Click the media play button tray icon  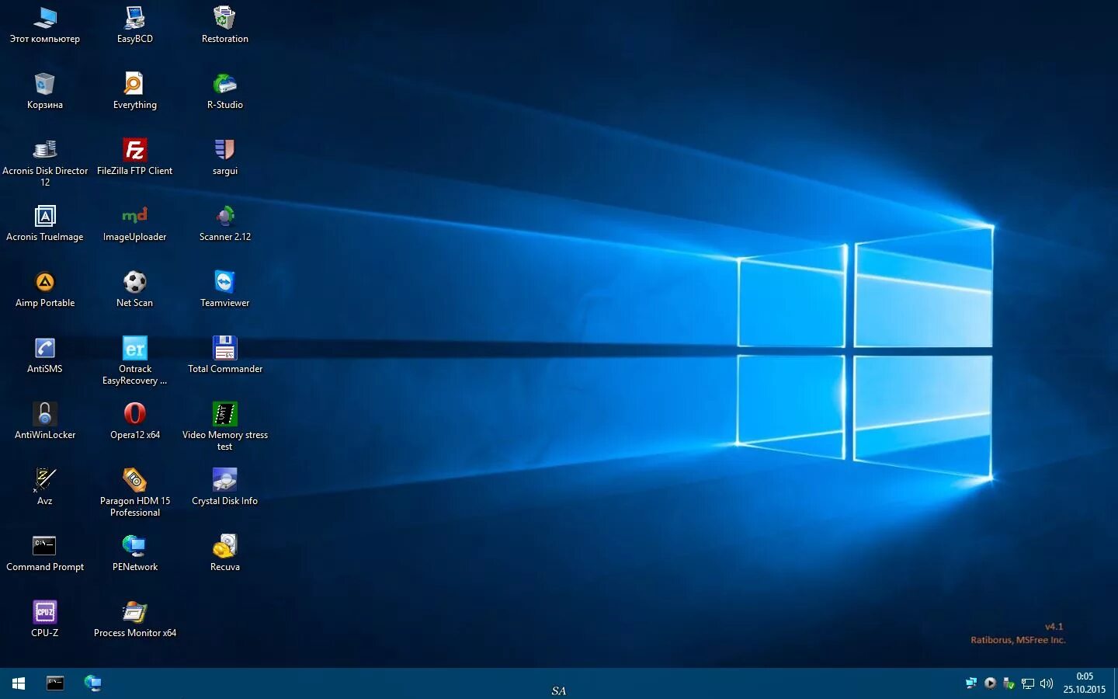(990, 683)
